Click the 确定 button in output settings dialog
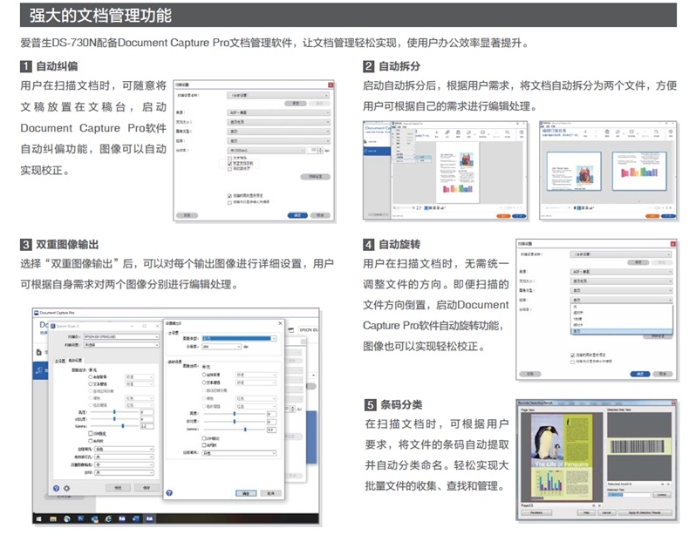This screenshot has height=535, width=689. coord(246,493)
